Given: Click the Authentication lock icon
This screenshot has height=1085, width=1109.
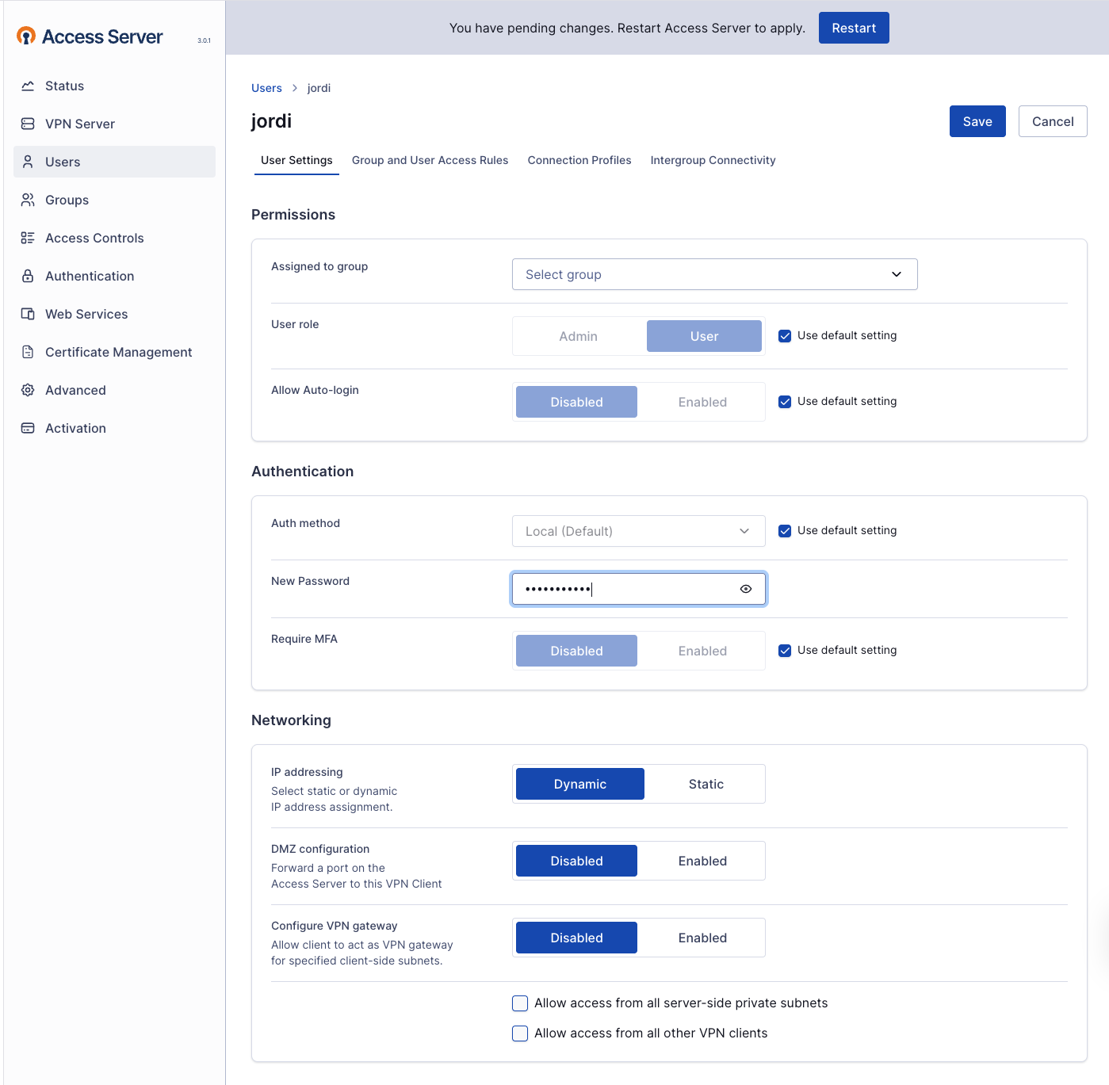Looking at the screenshot, I should pos(28,276).
